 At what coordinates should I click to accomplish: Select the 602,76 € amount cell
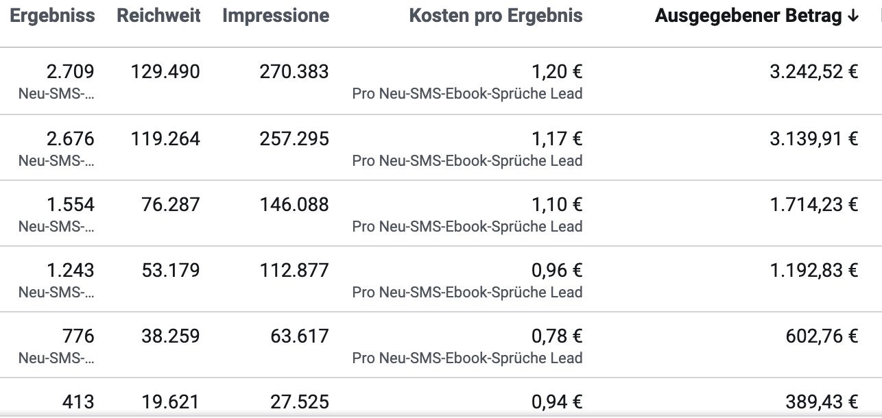pos(822,336)
